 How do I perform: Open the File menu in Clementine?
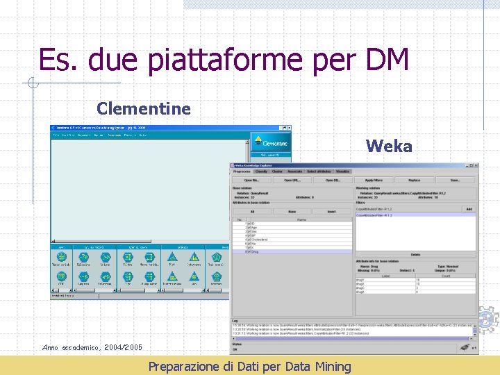(x=56, y=135)
